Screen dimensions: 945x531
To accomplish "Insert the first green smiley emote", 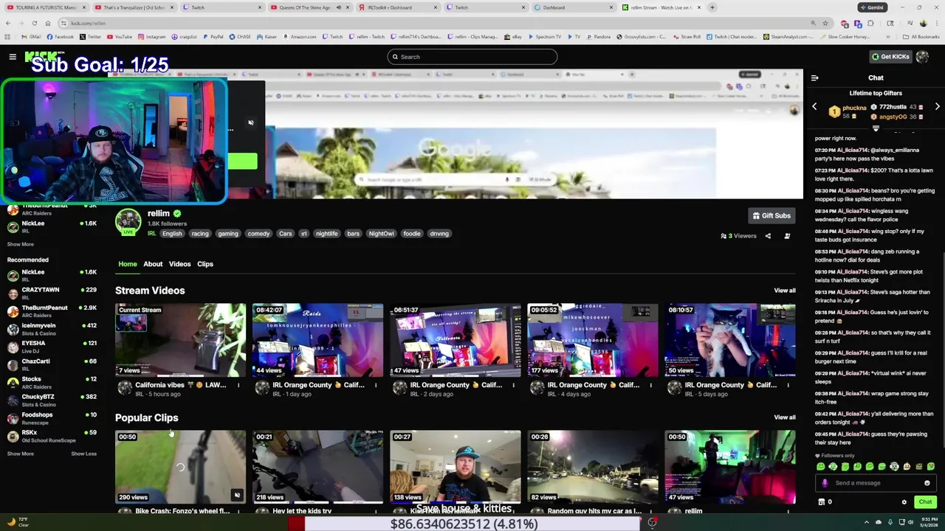I will pyautogui.click(x=821, y=466).
